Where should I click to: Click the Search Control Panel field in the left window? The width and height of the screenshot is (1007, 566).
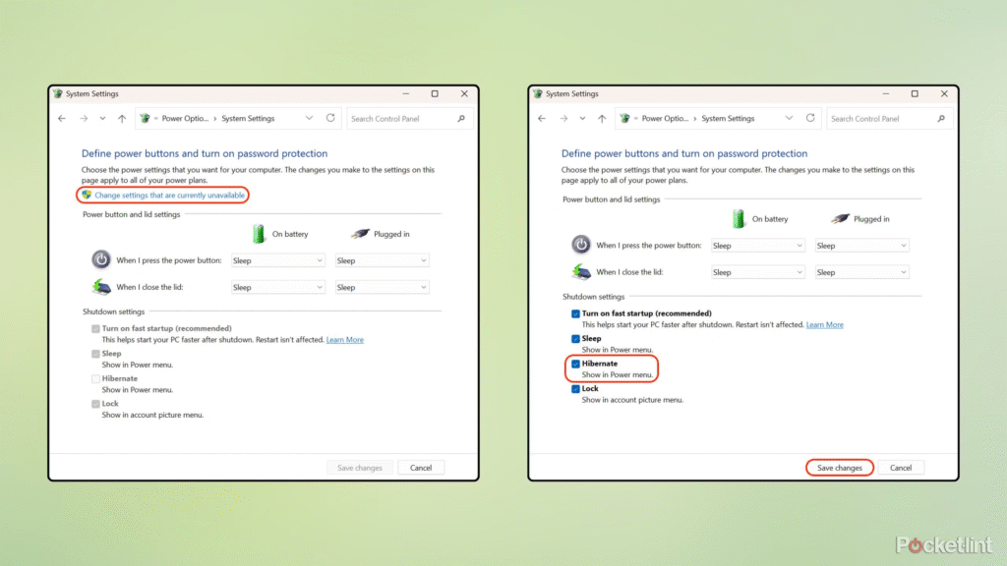pyautogui.click(x=400, y=119)
